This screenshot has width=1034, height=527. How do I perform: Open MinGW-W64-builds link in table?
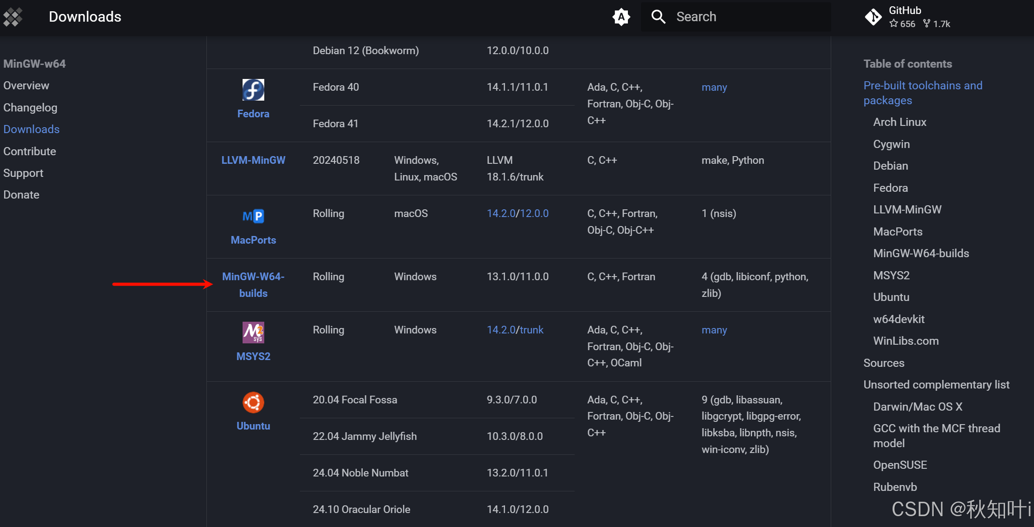(x=253, y=285)
